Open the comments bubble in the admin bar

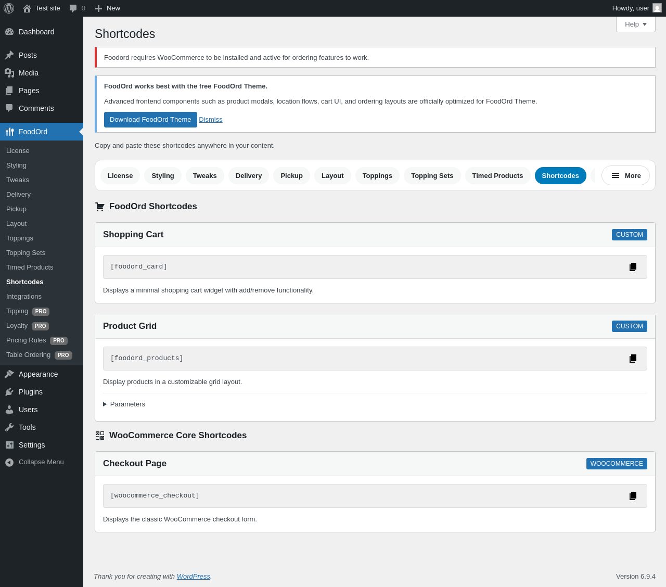(x=73, y=8)
